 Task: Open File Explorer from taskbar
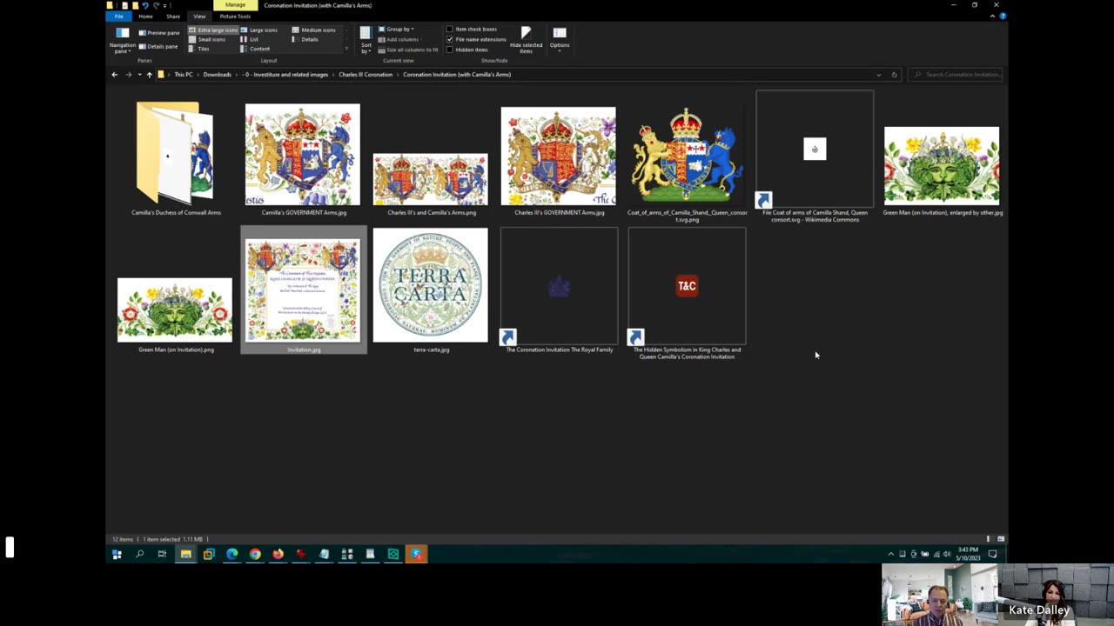click(185, 554)
